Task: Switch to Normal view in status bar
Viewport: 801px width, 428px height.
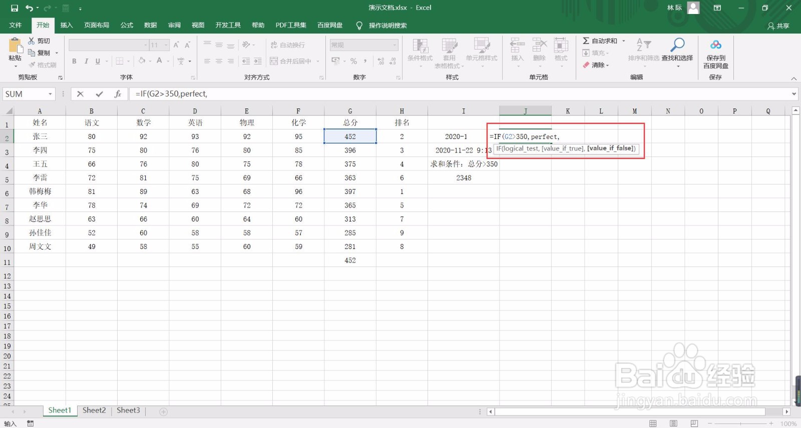Action: pos(653,423)
